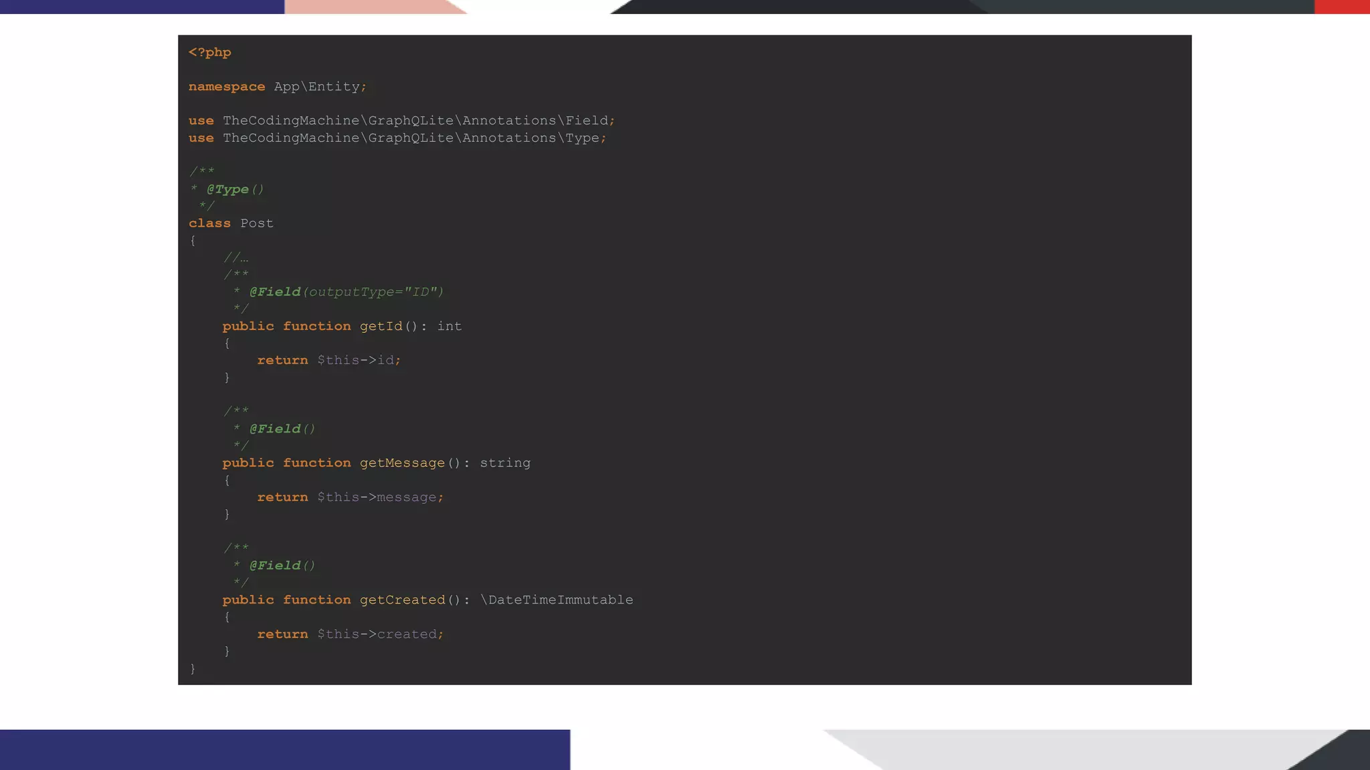Click the string return type of getMessage

point(505,463)
